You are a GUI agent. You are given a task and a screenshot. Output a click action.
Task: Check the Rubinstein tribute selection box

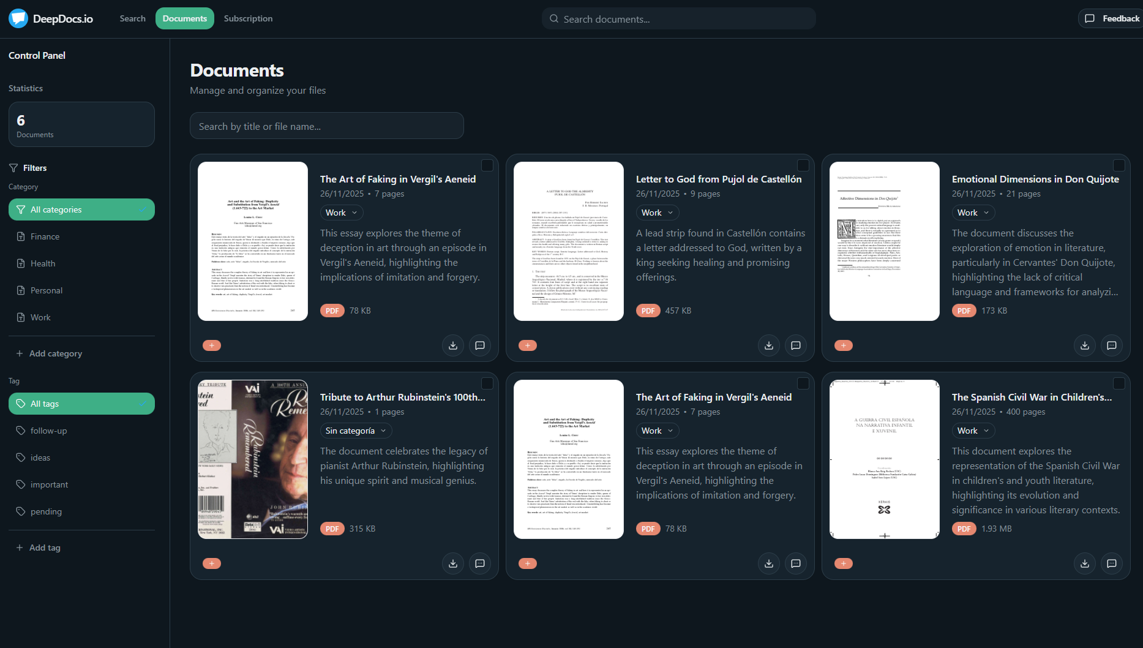click(488, 383)
